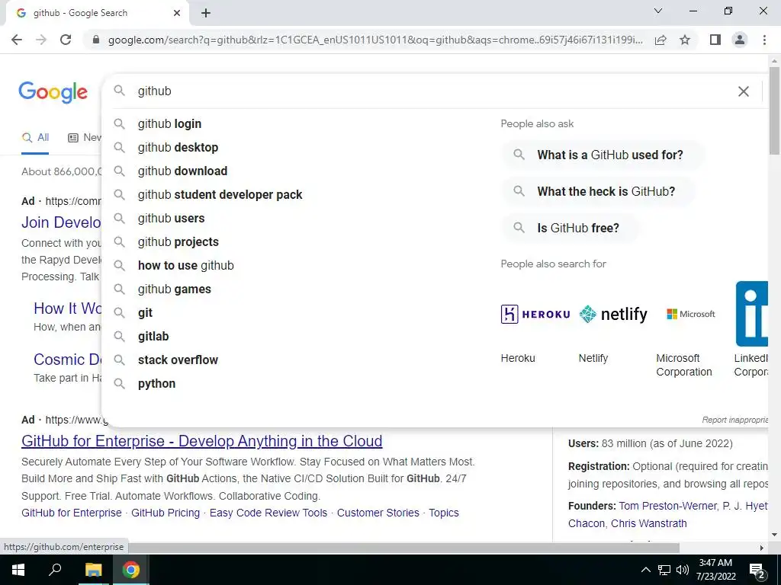Select the gitlab suggestion
This screenshot has width=781, height=585.
(x=153, y=336)
